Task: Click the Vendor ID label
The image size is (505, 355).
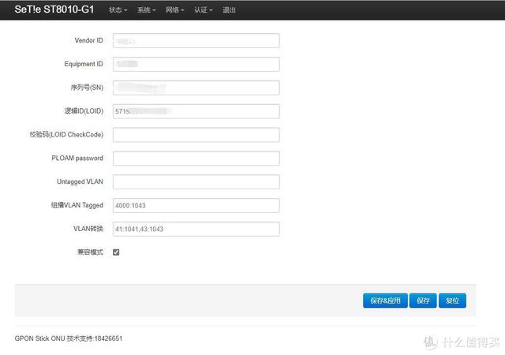Action: click(89, 40)
